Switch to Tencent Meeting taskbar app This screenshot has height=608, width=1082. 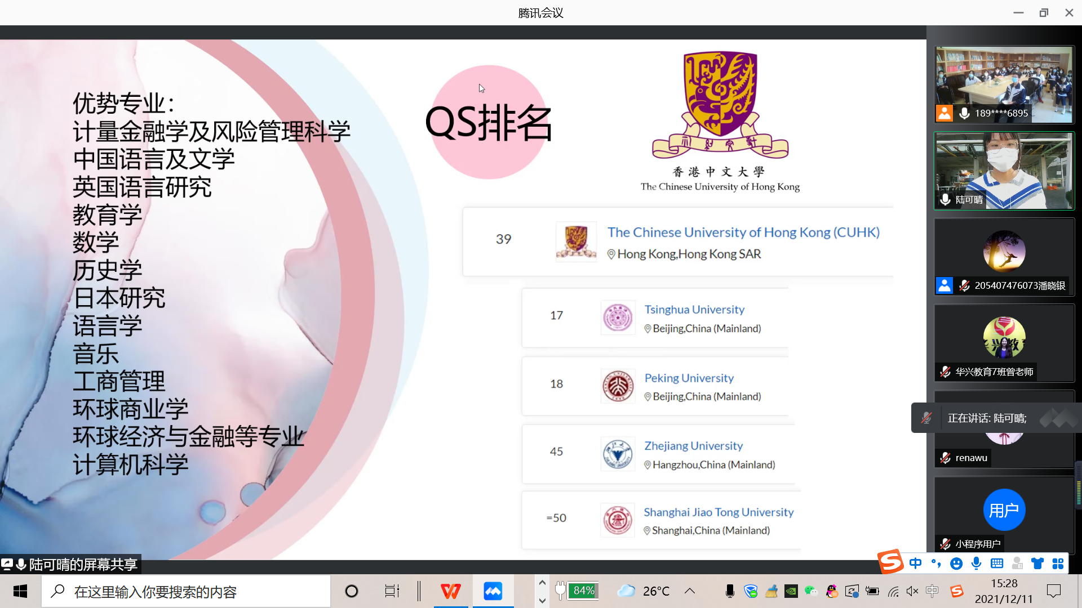coord(493,591)
